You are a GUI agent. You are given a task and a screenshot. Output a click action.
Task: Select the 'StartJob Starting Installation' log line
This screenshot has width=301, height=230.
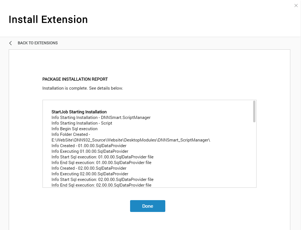79,112
